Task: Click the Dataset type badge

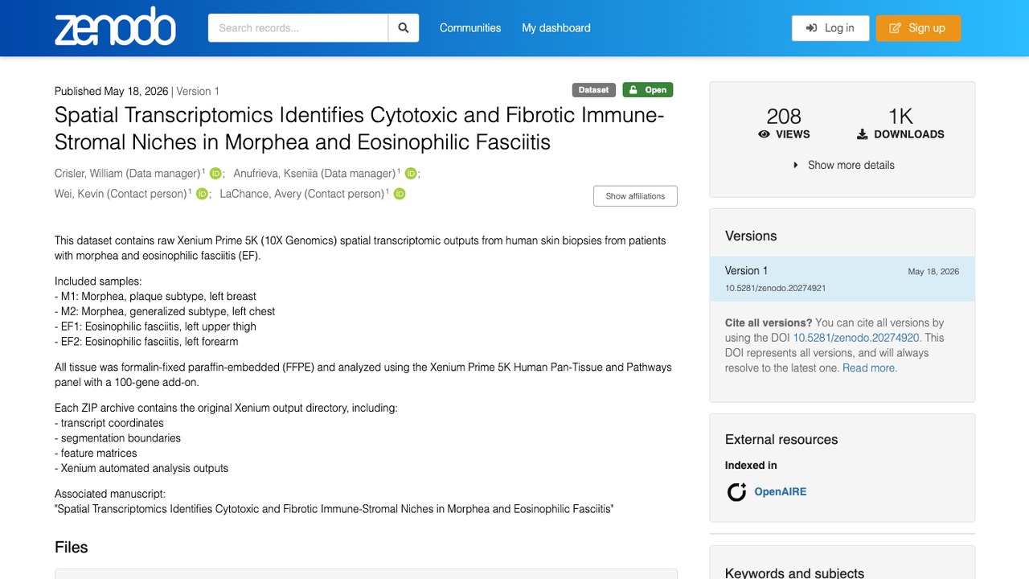Action: tap(594, 90)
